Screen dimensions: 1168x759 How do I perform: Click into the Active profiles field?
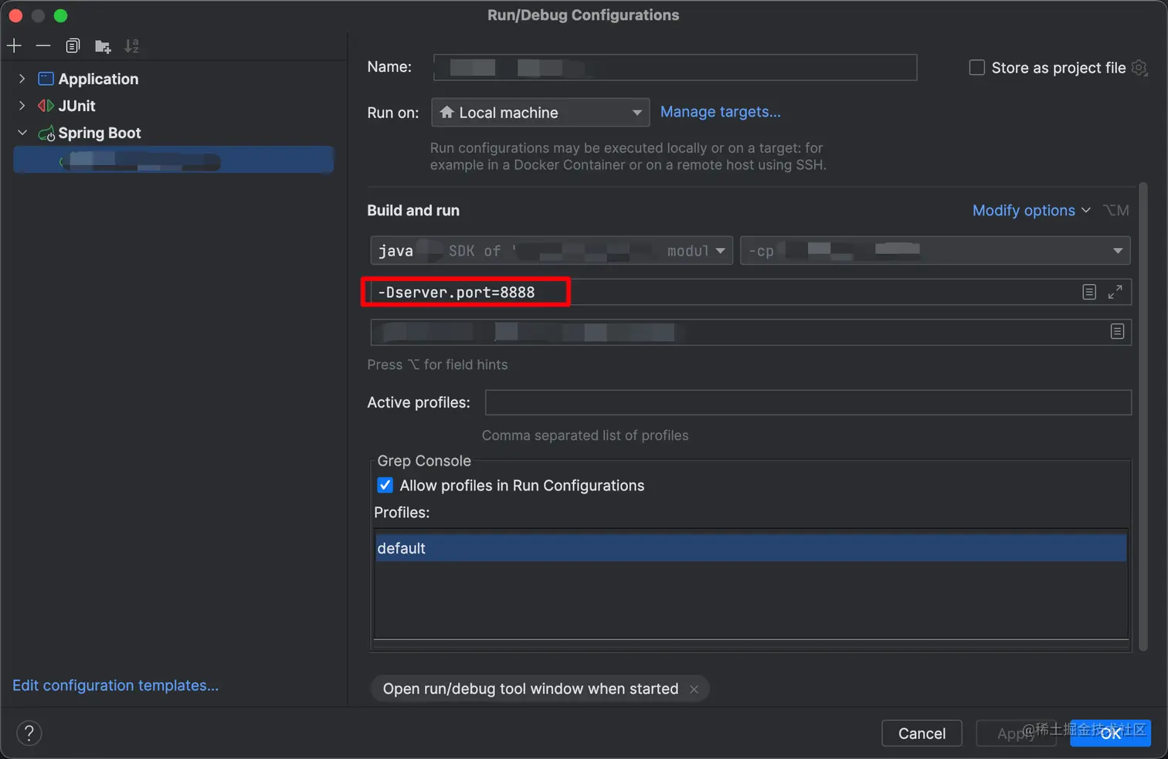tap(808, 402)
